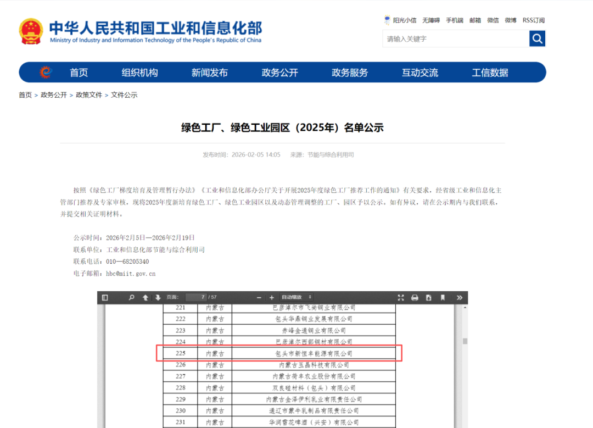593x428 pixels.
Task: Select the 新闻发布 navigation tab
Action: click(209, 73)
